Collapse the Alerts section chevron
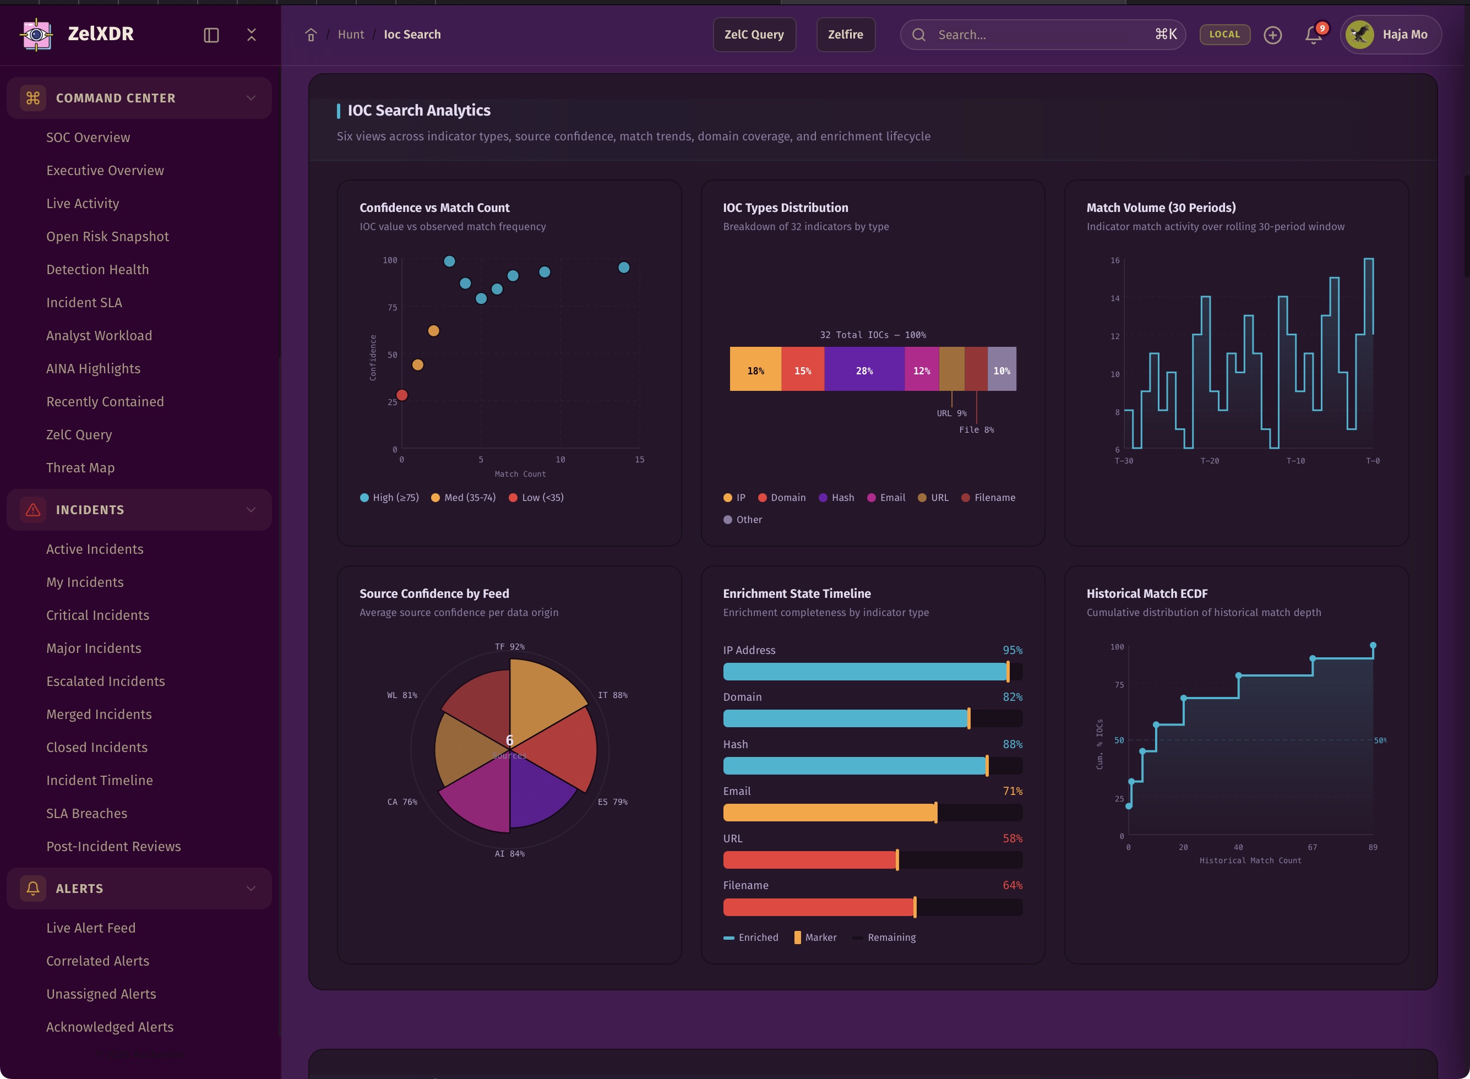1470x1079 pixels. tap(251, 889)
